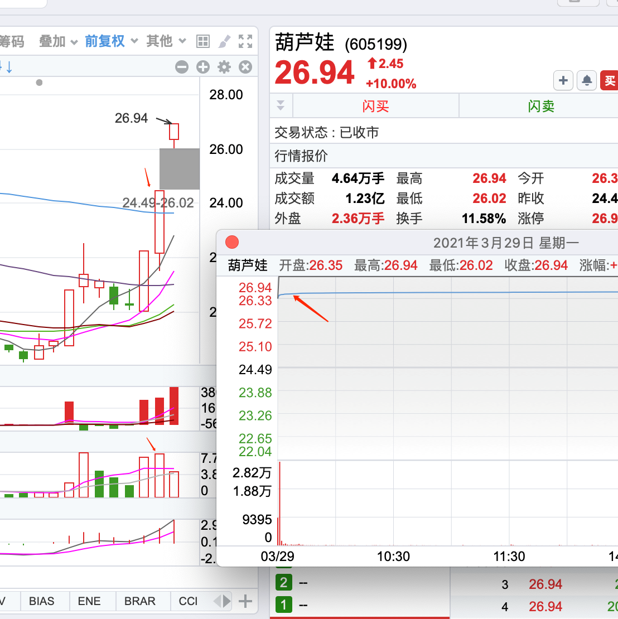Switch to the ENE indicator tab

(89, 601)
